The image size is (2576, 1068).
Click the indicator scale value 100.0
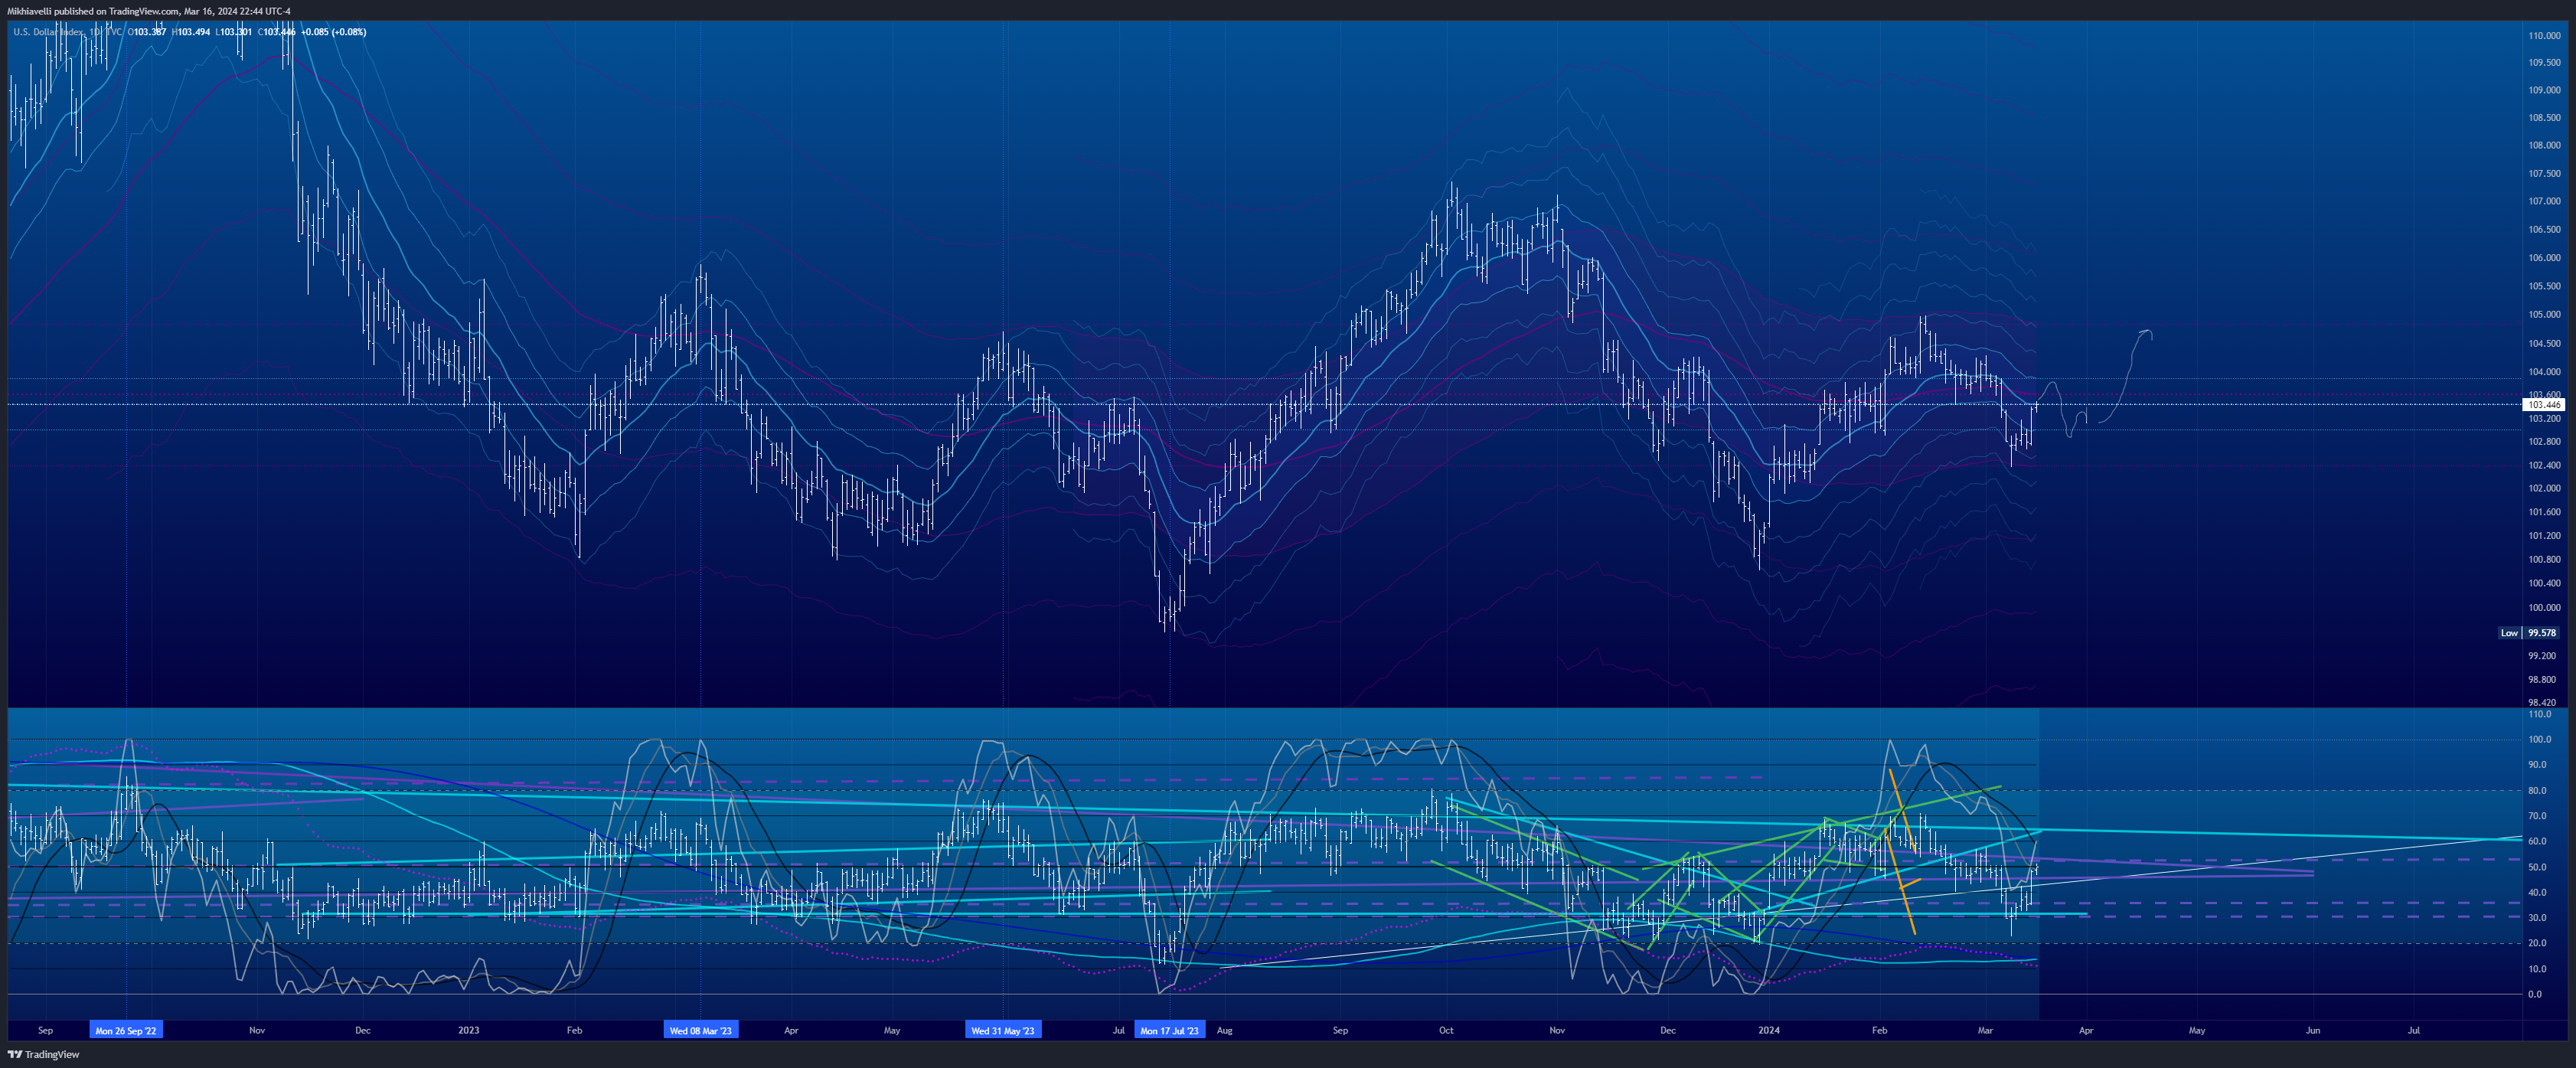(2539, 740)
